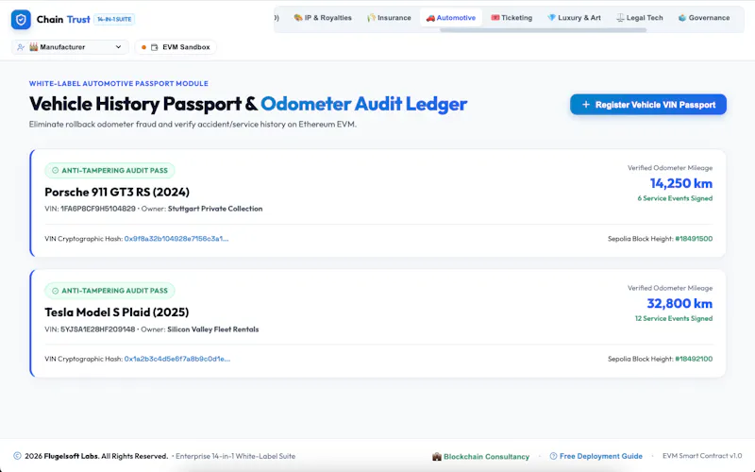Screen dimensions: 755x472
Task: Click Sepolia block height #18492100
Action: (694, 359)
